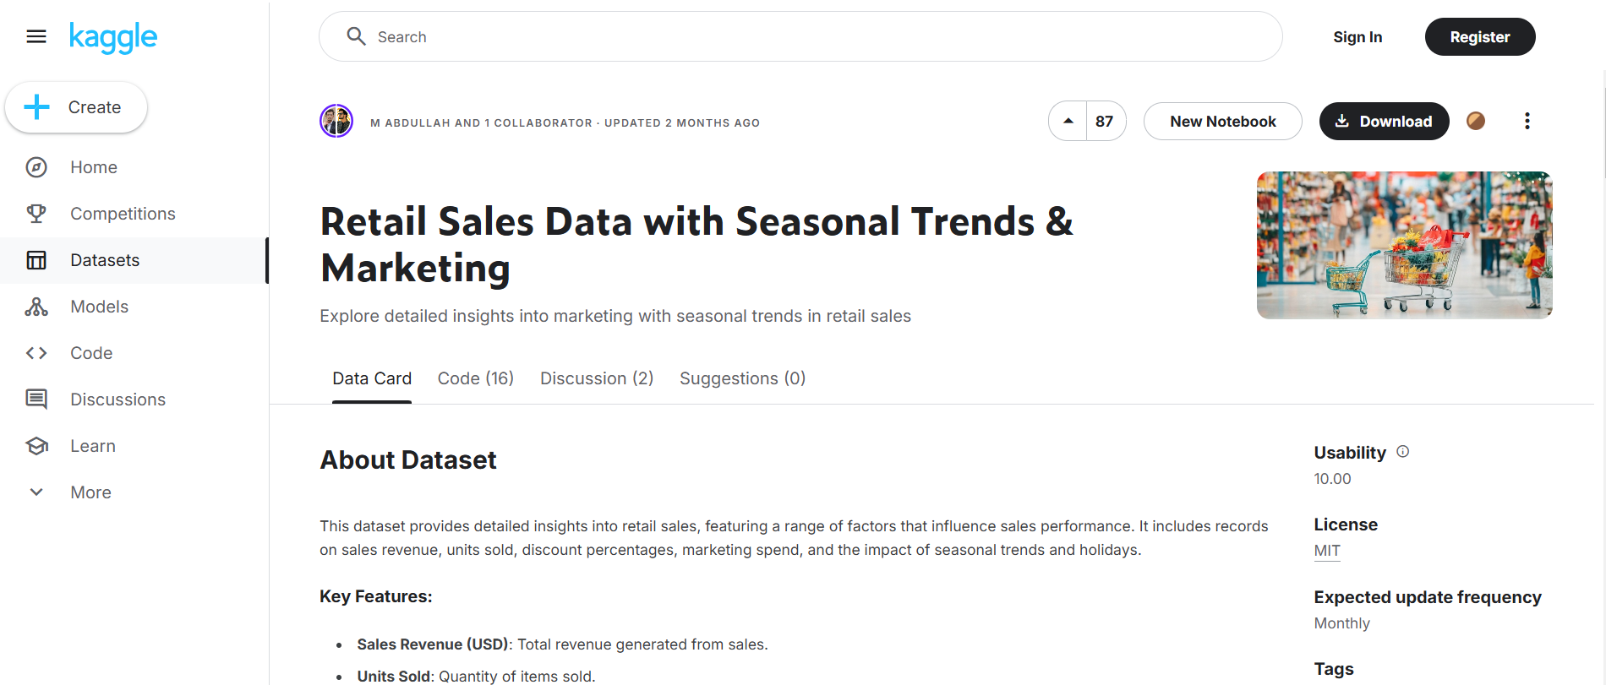The width and height of the screenshot is (1606, 685).
Task: Expand the More sidebar section
Action: coord(36,492)
